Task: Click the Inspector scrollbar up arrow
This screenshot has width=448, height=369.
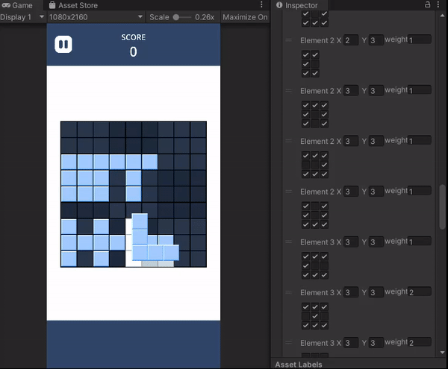Action: 442,16
